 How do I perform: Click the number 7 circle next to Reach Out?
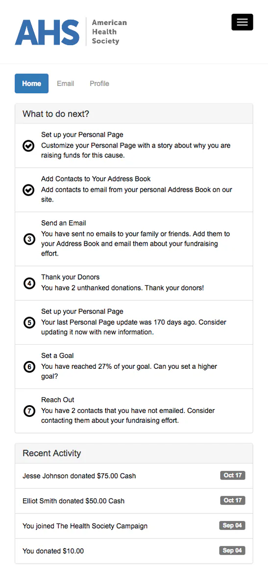click(29, 411)
